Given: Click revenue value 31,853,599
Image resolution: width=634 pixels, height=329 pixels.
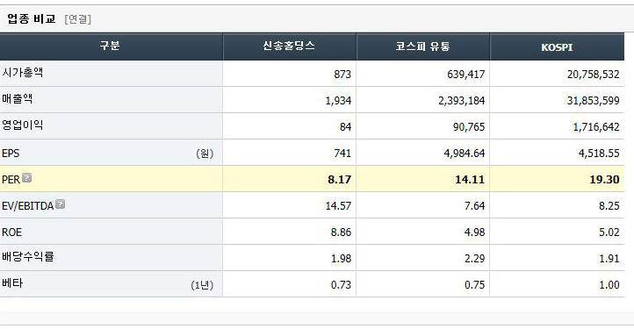Looking at the screenshot, I should 593,101.
